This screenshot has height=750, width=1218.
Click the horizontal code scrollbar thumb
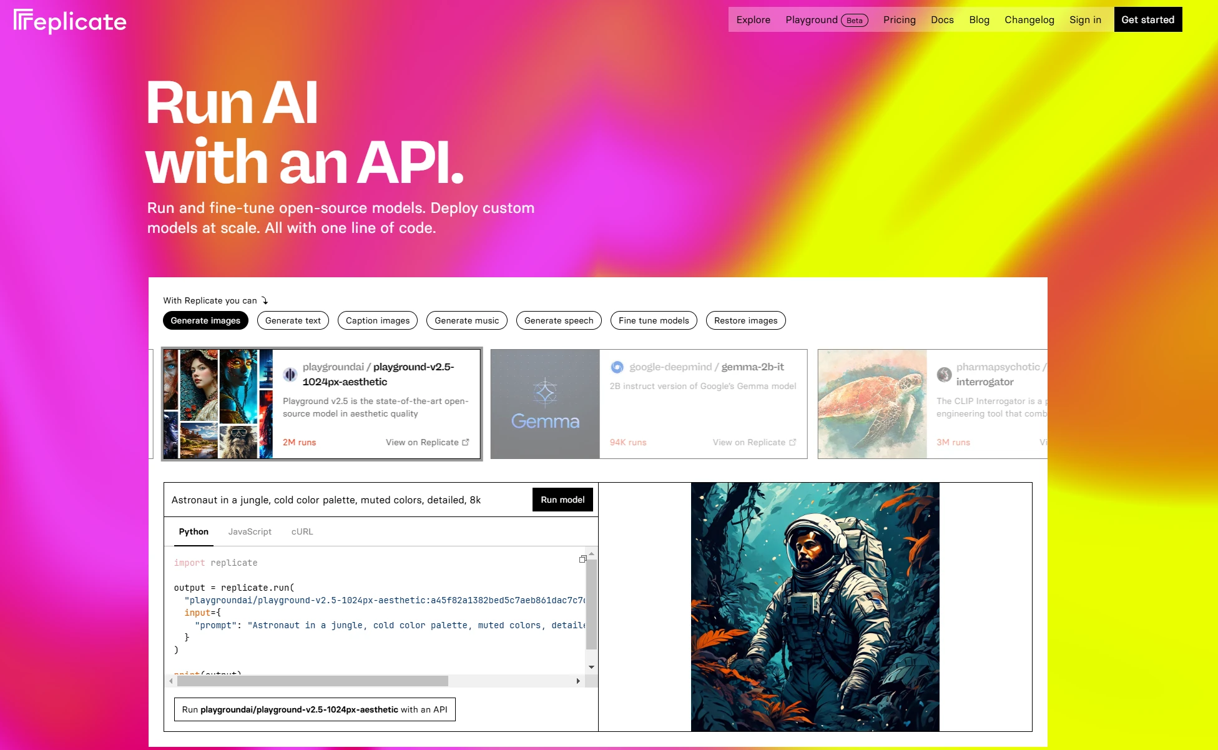[312, 681]
